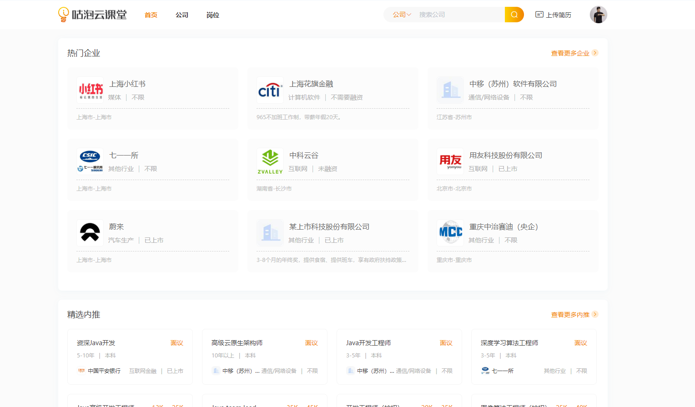Click the ZVALLEY 中科云谷 logo
The width and height of the screenshot is (695, 407).
pos(270,161)
